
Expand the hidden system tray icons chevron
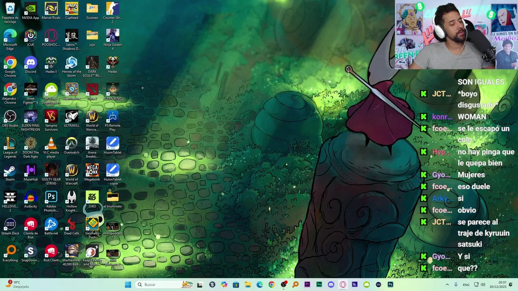click(x=447, y=285)
